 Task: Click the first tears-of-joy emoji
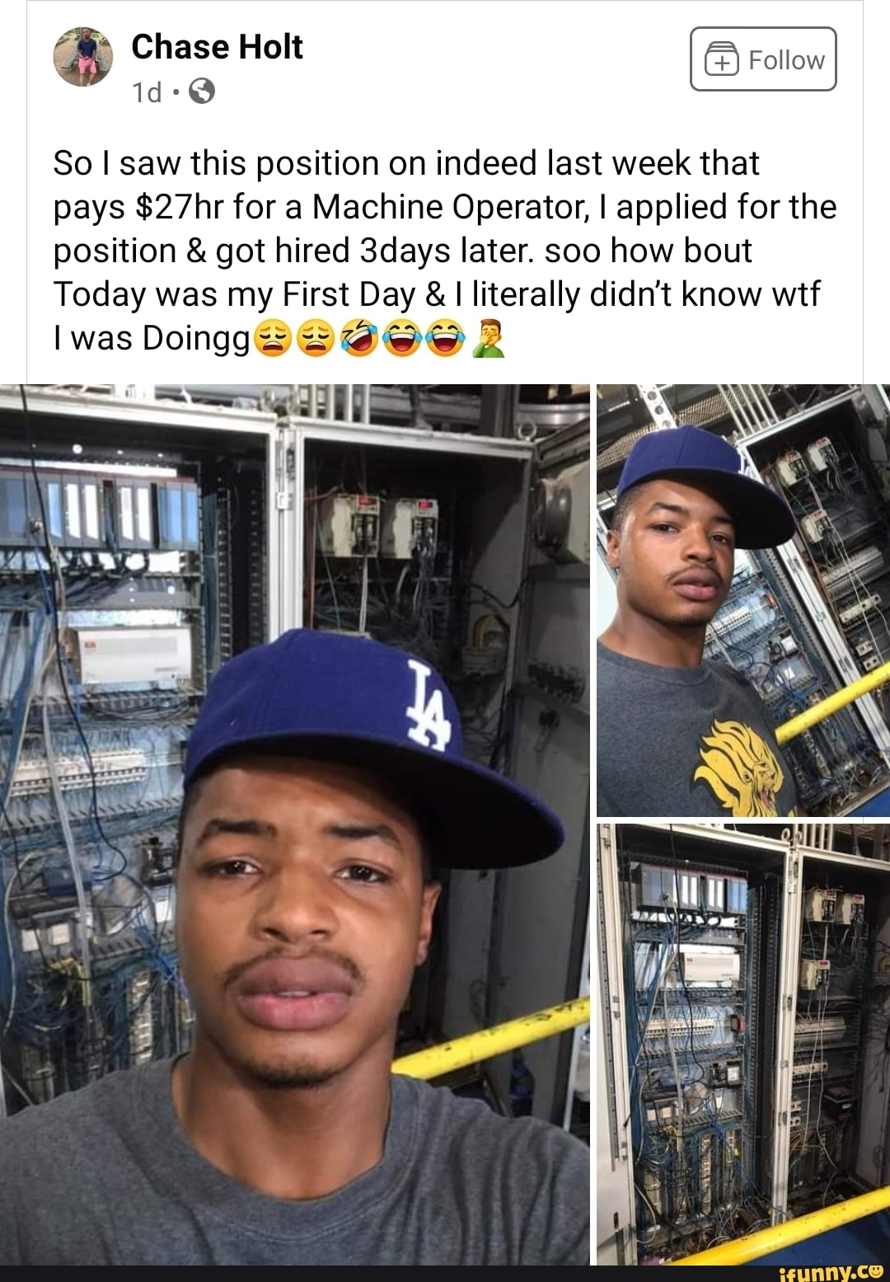[403, 338]
